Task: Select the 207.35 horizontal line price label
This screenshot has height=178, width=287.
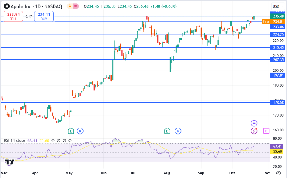Action: [x=278, y=60]
